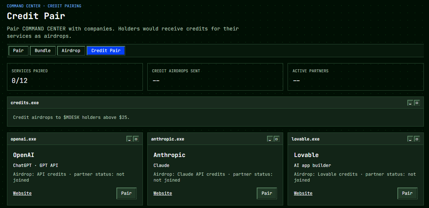429x208 pixels.
Task: Click the Services Paired 0/12 card
Action: pos(75,77)
